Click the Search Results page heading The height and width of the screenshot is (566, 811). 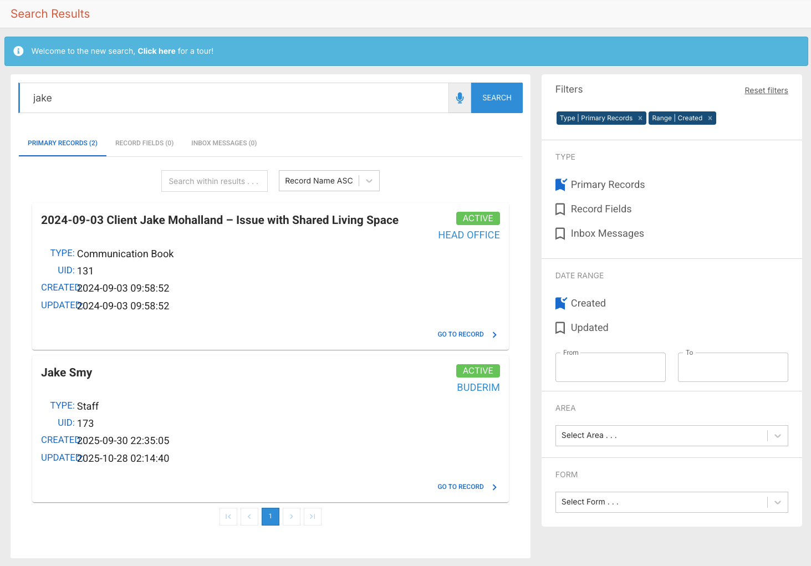click(x=50, y=14)
